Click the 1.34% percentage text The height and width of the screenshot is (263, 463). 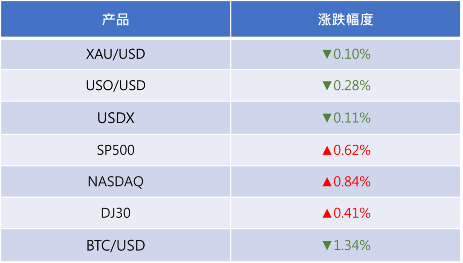(352, 246)
